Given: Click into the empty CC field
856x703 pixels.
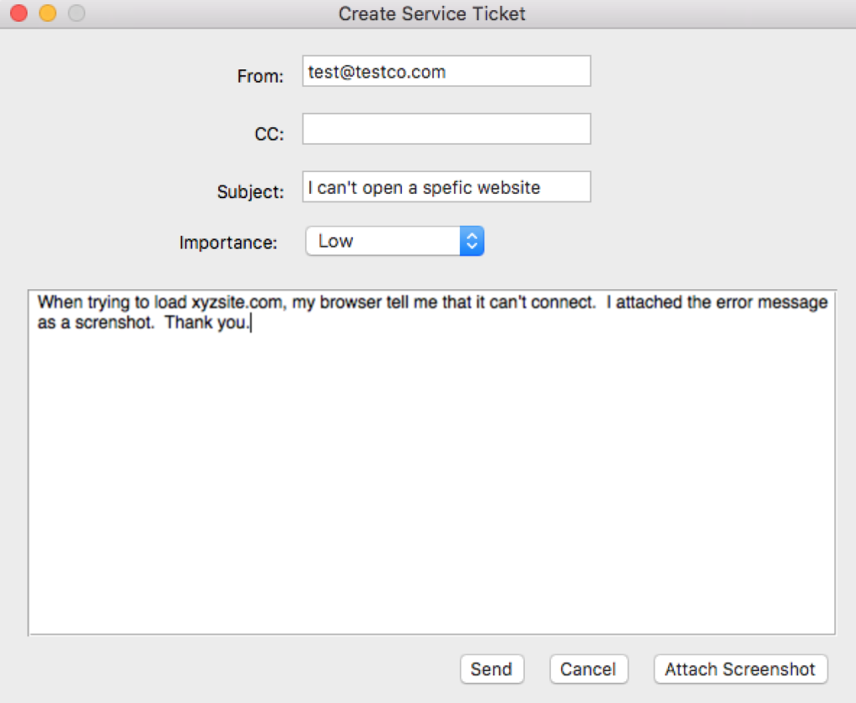Looking at the screenshot, I should pyautogui.click(x=446, y=129).
